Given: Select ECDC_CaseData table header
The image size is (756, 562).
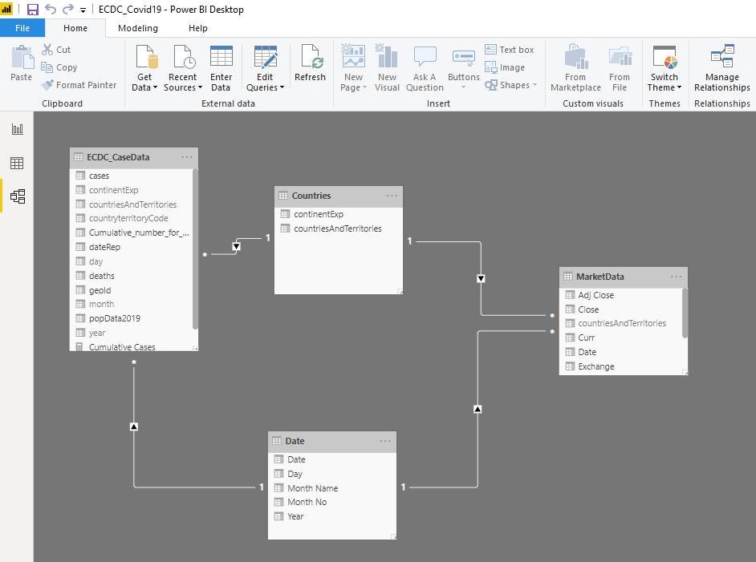Looking at the screenshot, I should pyautogui.click(x=133, y=157).
